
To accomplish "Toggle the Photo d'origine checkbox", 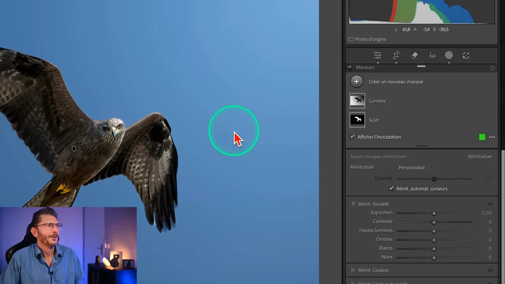I will (x=351, y=39).
